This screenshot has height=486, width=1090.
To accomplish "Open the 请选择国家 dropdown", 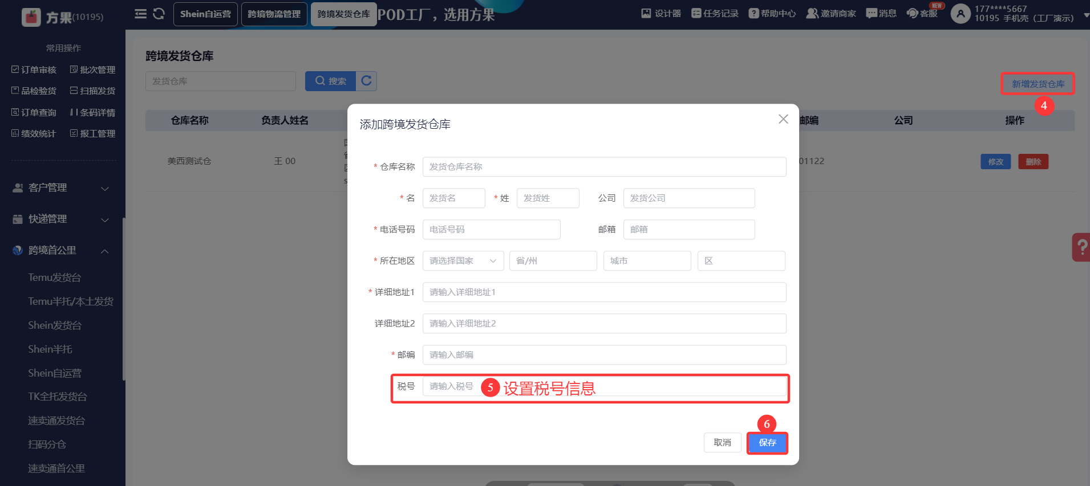I will point(463,261).
